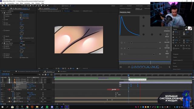
Task: Click the GRAB button in Motion panel
Action: [167, 52]
